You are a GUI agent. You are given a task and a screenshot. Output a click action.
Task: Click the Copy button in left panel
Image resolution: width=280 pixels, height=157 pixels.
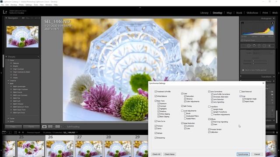[14, 127]
